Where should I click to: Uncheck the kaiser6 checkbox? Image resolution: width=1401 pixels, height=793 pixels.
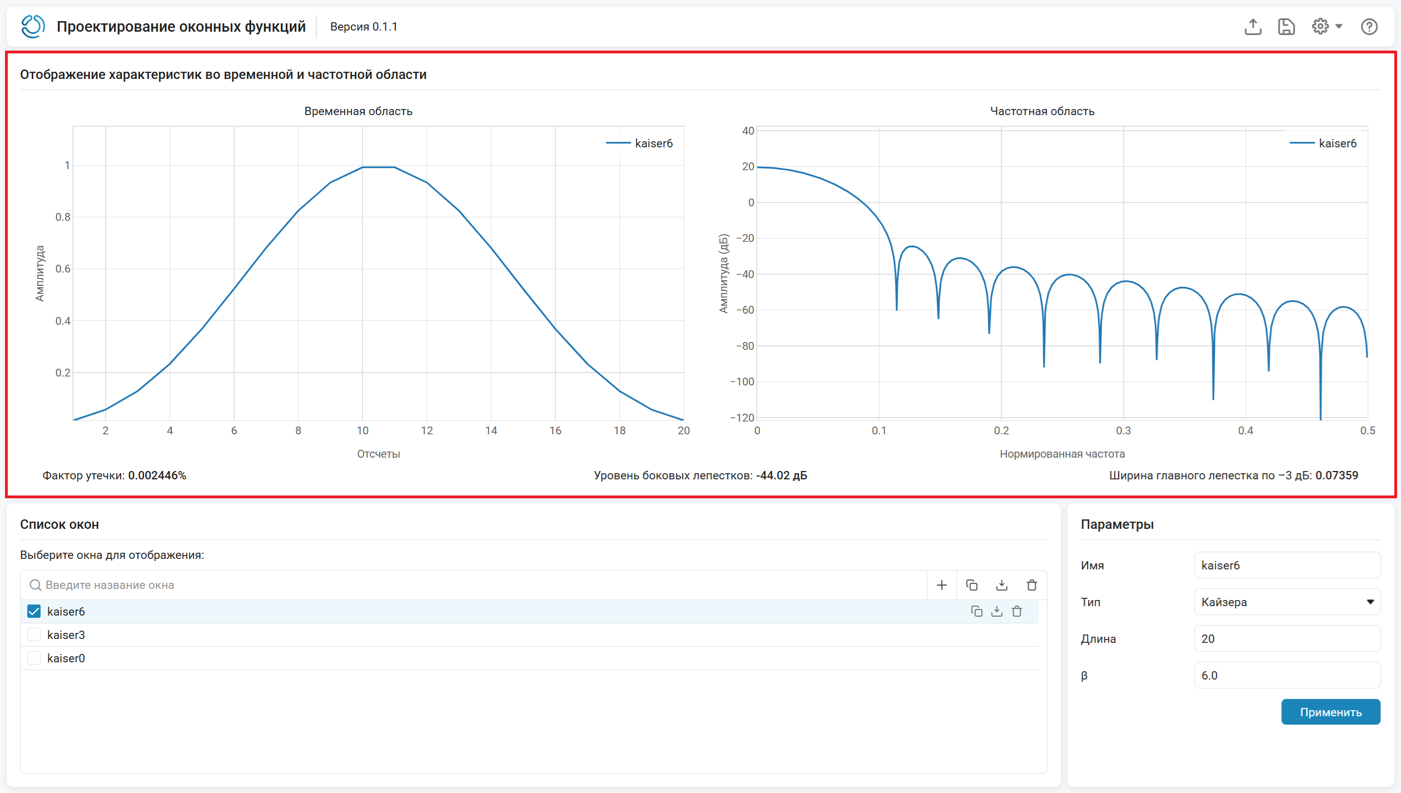pos(34,611)
